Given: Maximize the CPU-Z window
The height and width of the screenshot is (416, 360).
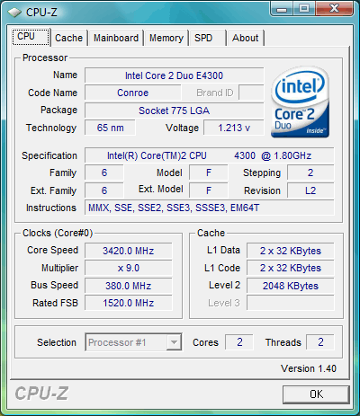Looking at the screenshot, I should coord(304,8).
